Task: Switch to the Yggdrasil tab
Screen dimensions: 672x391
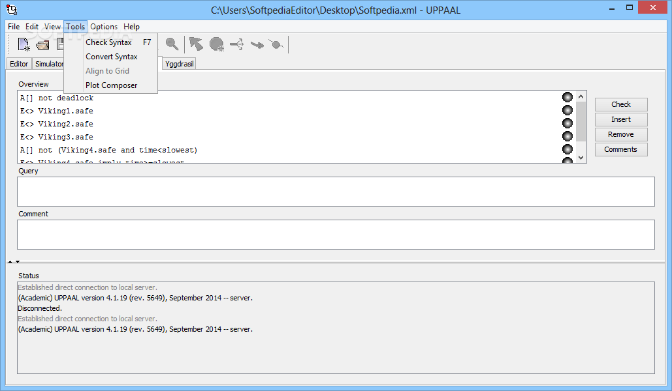Action: tap(179, 64)
